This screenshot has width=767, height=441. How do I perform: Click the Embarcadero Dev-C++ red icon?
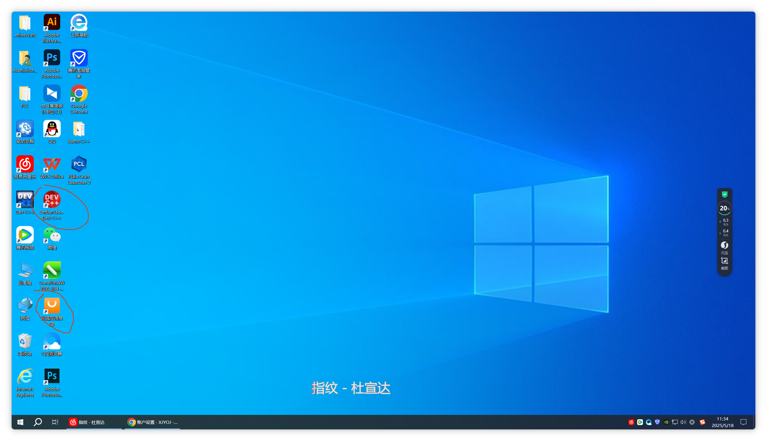click(x=52, y=200)
